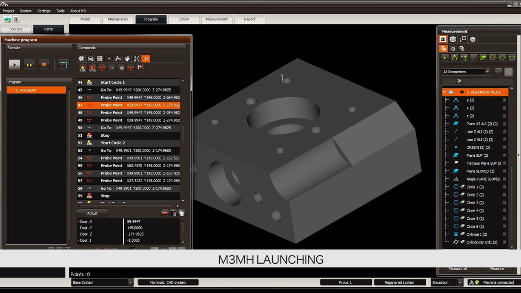Screen dimensions: 521x293
Task: Click the ellipsis button next to All Geometries
Action: tap(499, 72)
